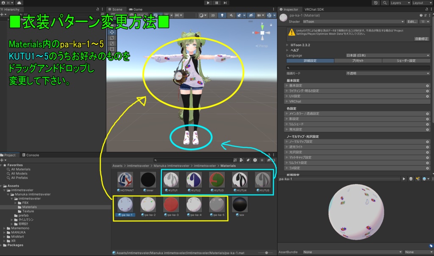434x256 pixels.
Task: Expand the MANUKA folder in Assets
Action: 4,232
